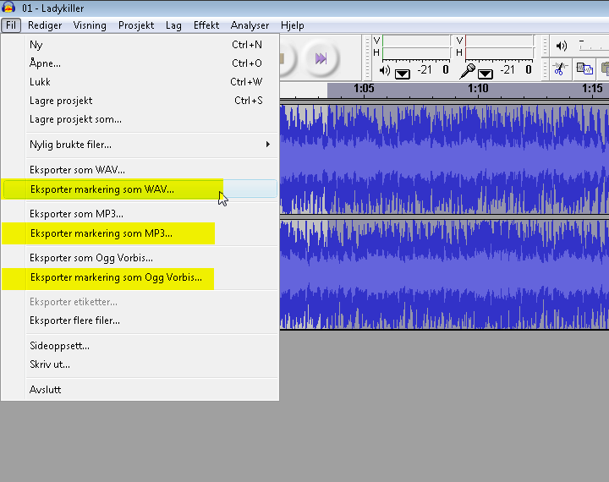Click the speaker output meter icon
This screenshot has height=482, width=609.
coord(385,71)
